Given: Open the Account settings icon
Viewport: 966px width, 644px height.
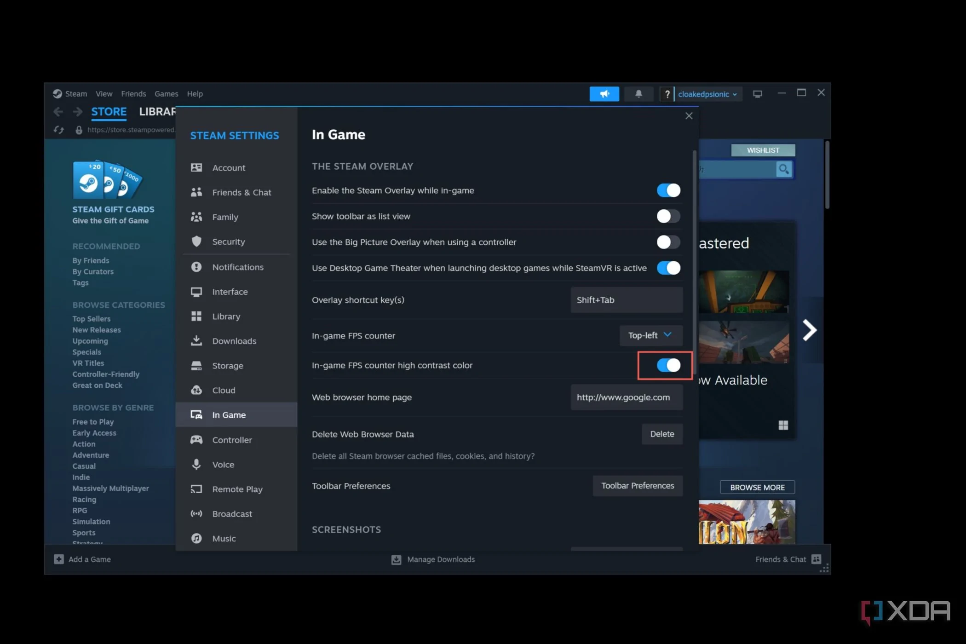Looking at the screenshot, I should coord(196,167).
